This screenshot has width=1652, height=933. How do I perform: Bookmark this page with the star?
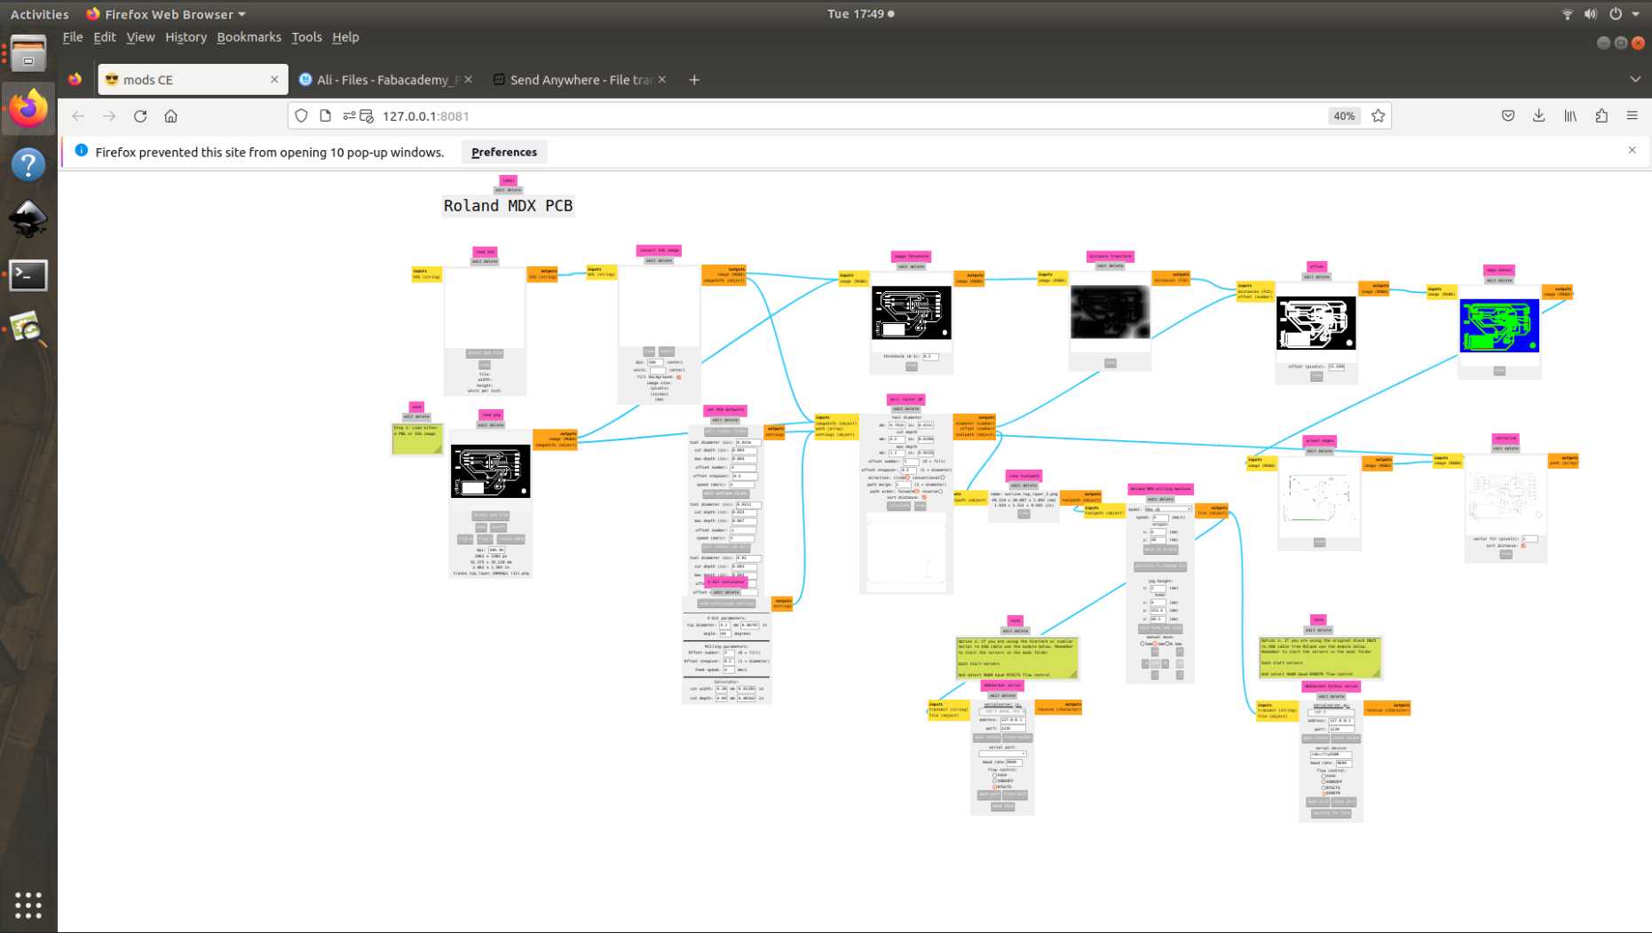point(1378,116)
